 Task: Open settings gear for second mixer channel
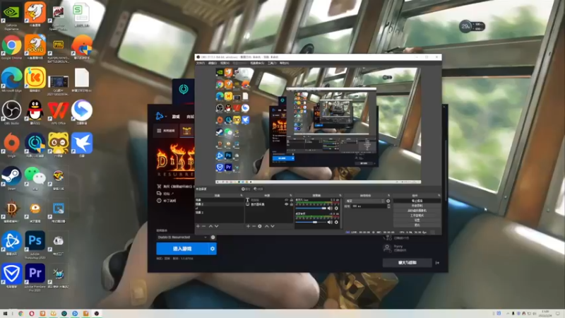(x=336, y=222)
